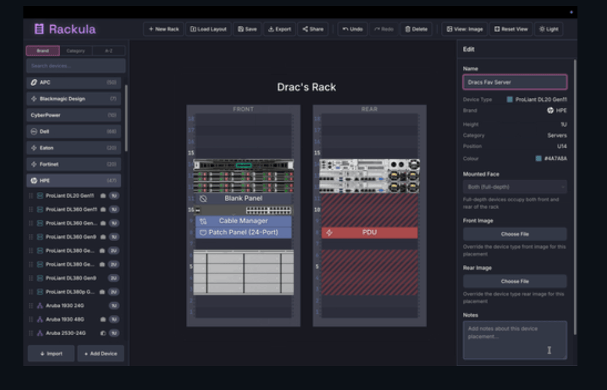Click drag handle of Aruba 1930 24G
The height and width of the screenshot is (390, 607).
(31, 306)
